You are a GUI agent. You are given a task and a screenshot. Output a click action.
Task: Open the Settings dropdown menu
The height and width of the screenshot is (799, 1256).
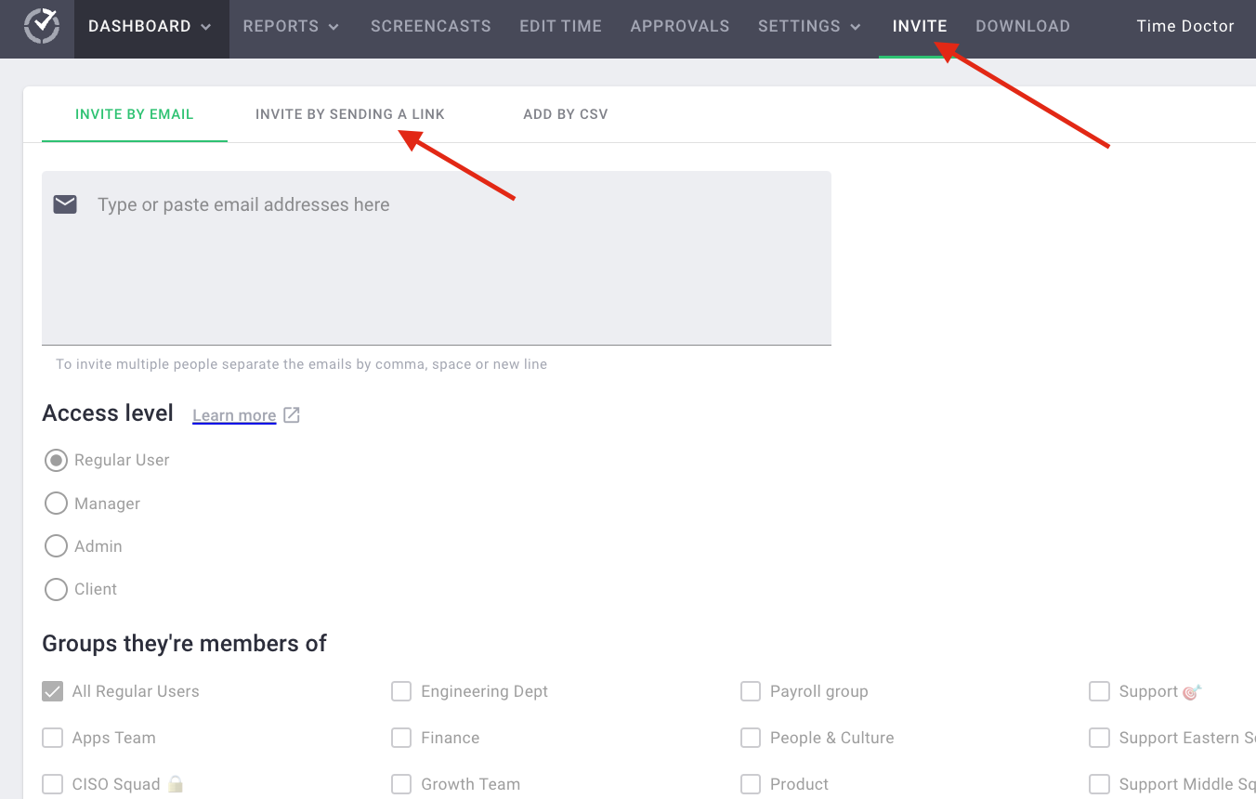coord(808,26)
